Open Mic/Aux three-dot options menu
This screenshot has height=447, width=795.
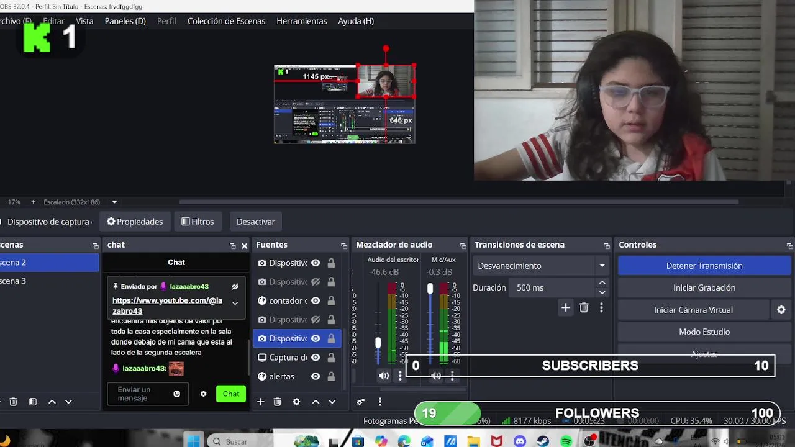(x=452, y=376)
